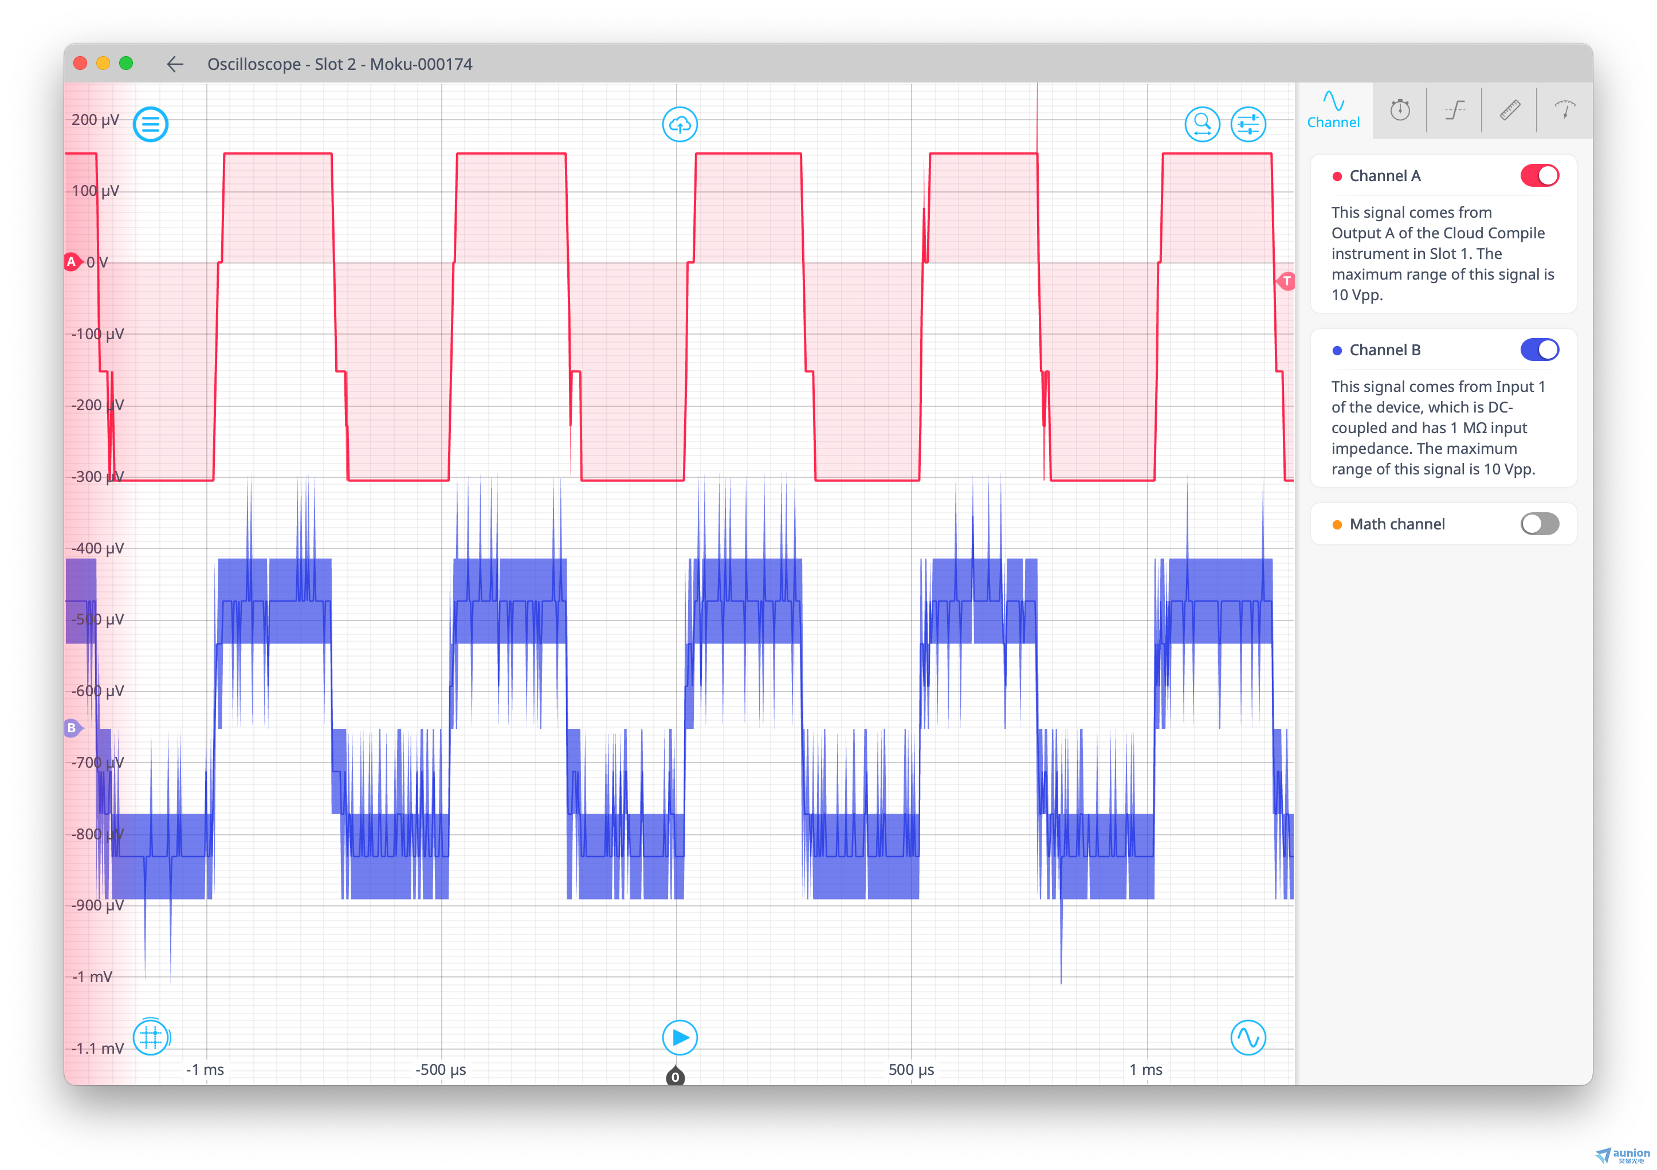Click the orange Math channel color dot
The width and height of the screenshot is (1657, 1170).
[x=1337, y=525]
